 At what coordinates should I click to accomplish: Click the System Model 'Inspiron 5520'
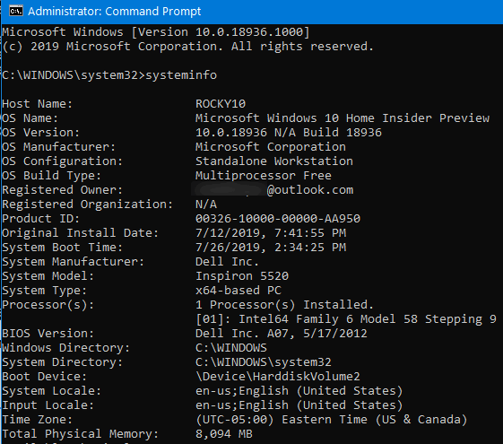(242, 276)
